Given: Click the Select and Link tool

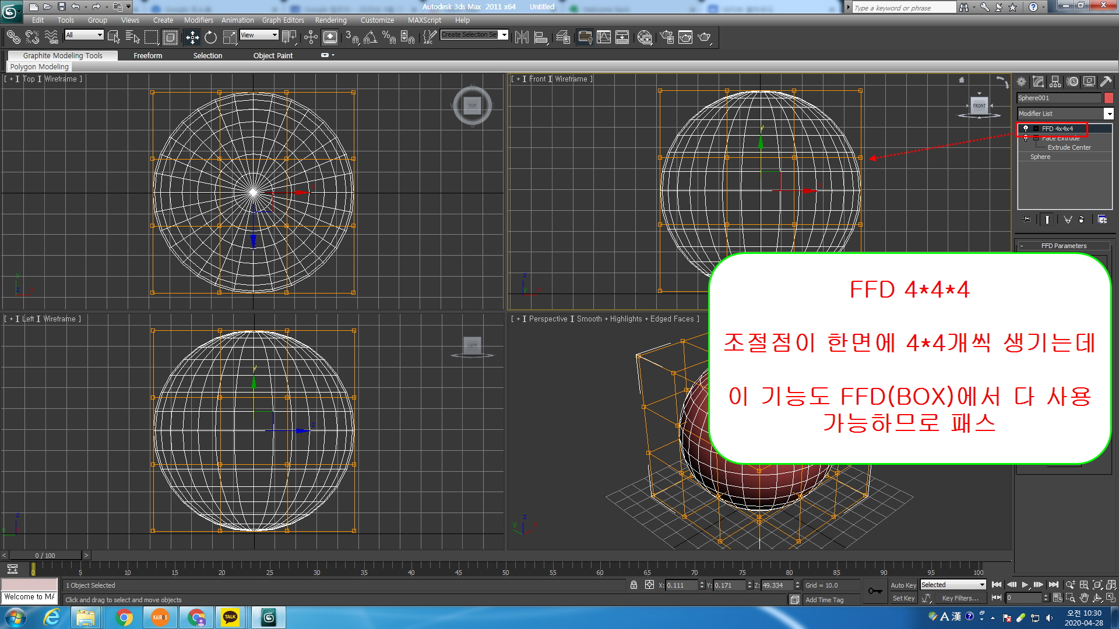Looking at the screenshot, I should point(13,37).
